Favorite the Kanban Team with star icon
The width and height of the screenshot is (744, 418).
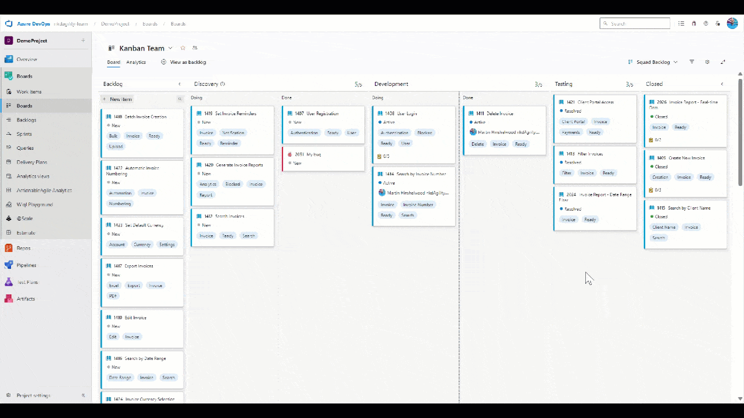[183, 48]
